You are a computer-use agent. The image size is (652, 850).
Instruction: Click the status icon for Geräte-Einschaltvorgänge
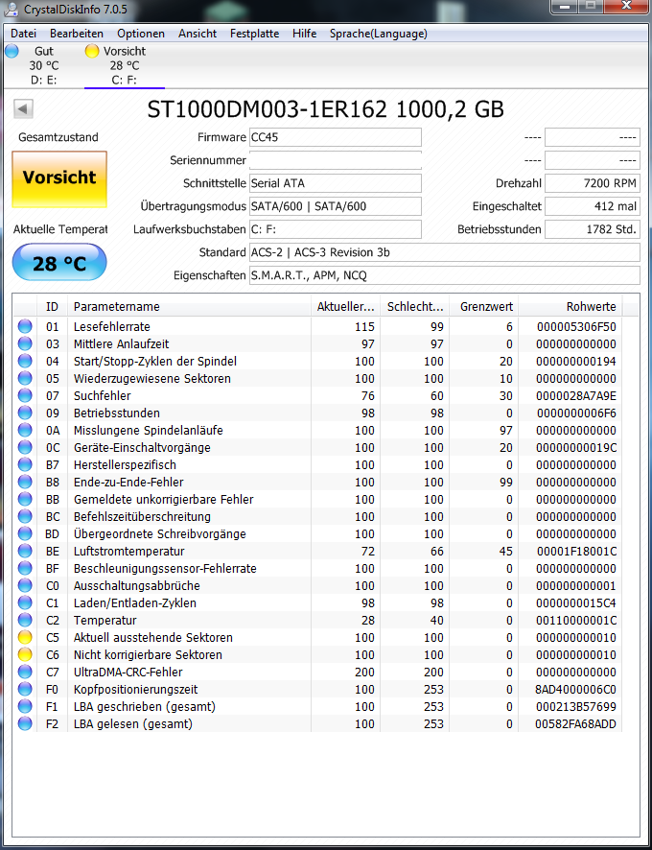pos(25,448)
